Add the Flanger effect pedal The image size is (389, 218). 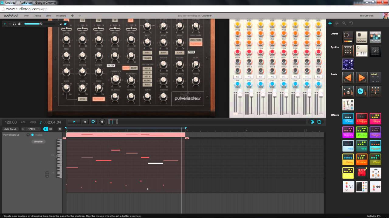(x=375, y=146)
